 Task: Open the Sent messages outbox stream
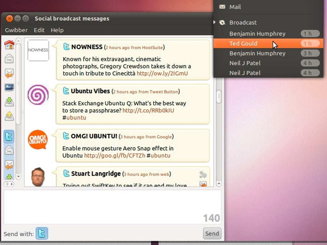9,116
